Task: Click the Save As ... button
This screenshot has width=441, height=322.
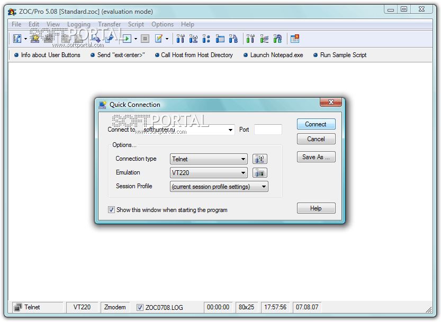Action: coord(316,157)
